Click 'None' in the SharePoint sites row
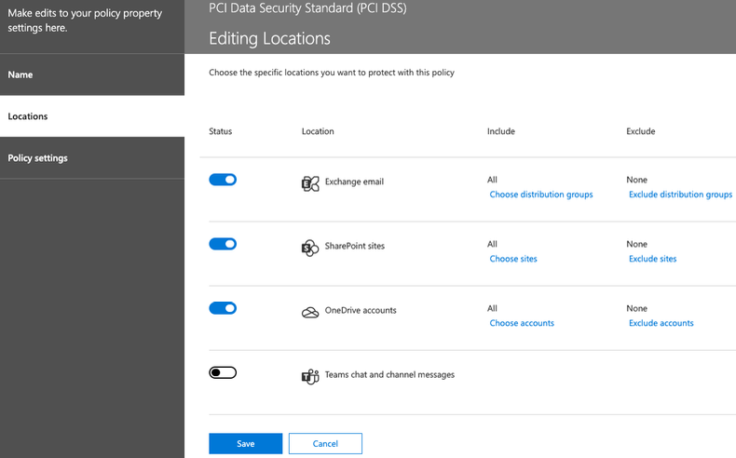The height and width of the screenshot is (458, 736). coord(636,244)
